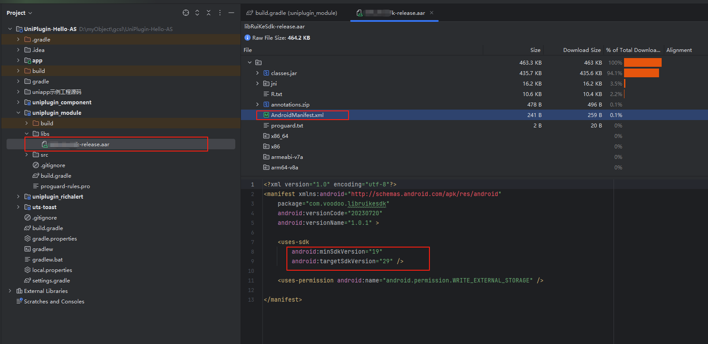Click the WRITE_EXTERNAL_STORAGE permission line

410,280
